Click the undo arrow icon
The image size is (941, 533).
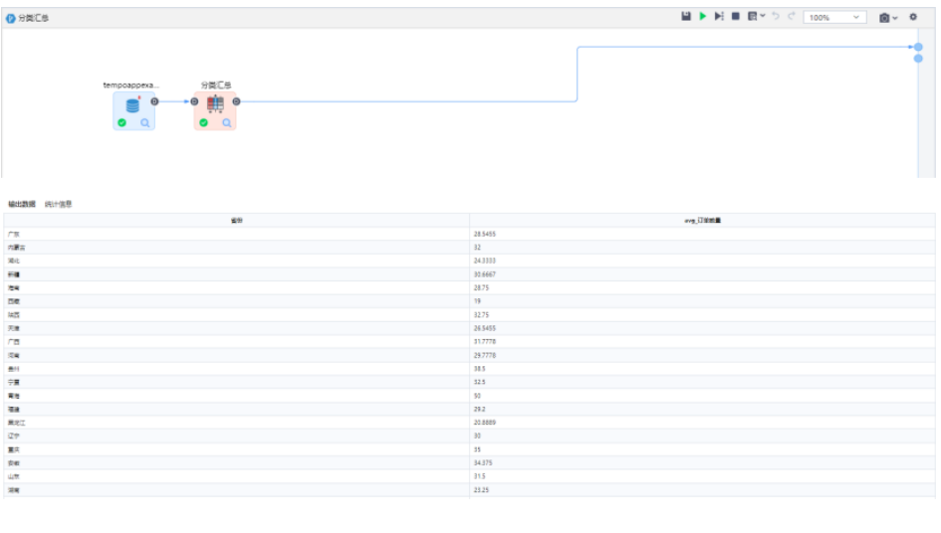tap(776, 17)
